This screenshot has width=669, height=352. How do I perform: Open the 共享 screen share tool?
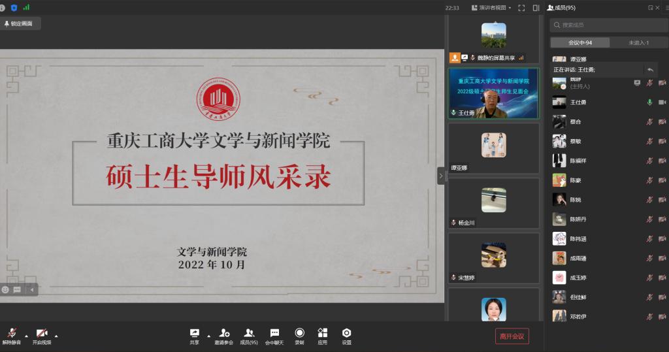[194, 334]
